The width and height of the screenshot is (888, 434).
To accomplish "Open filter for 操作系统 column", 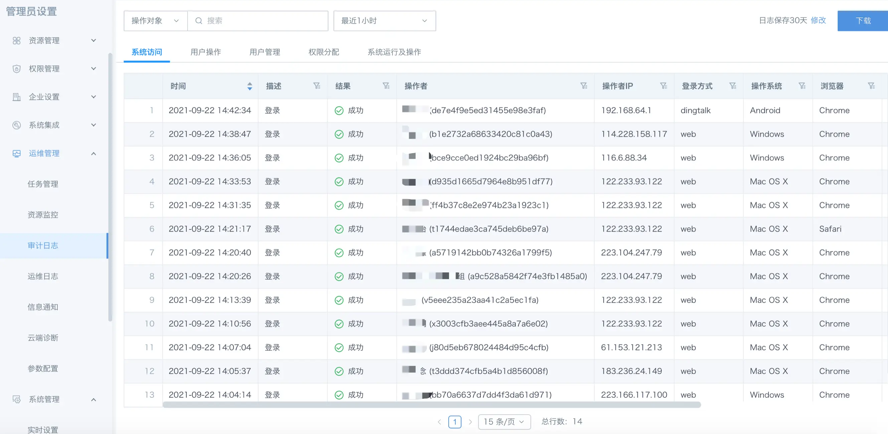I will [802, 86].
